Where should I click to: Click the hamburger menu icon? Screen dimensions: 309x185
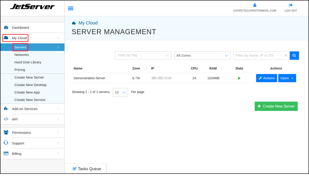(x=71, y=8)
